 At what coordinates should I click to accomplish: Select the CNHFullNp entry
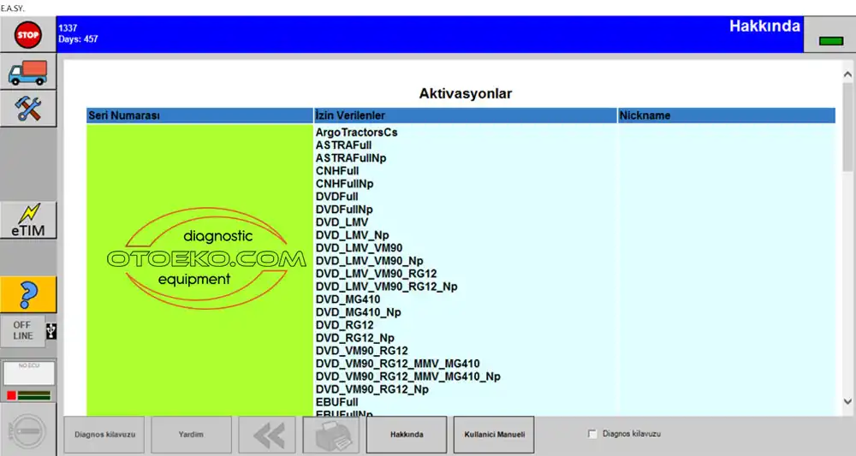point(344,184)
